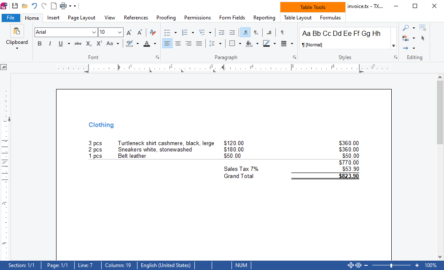Click the paragraph shading paint bucket icon
This screenshot has width=444, height=270.
coord(249,43)
